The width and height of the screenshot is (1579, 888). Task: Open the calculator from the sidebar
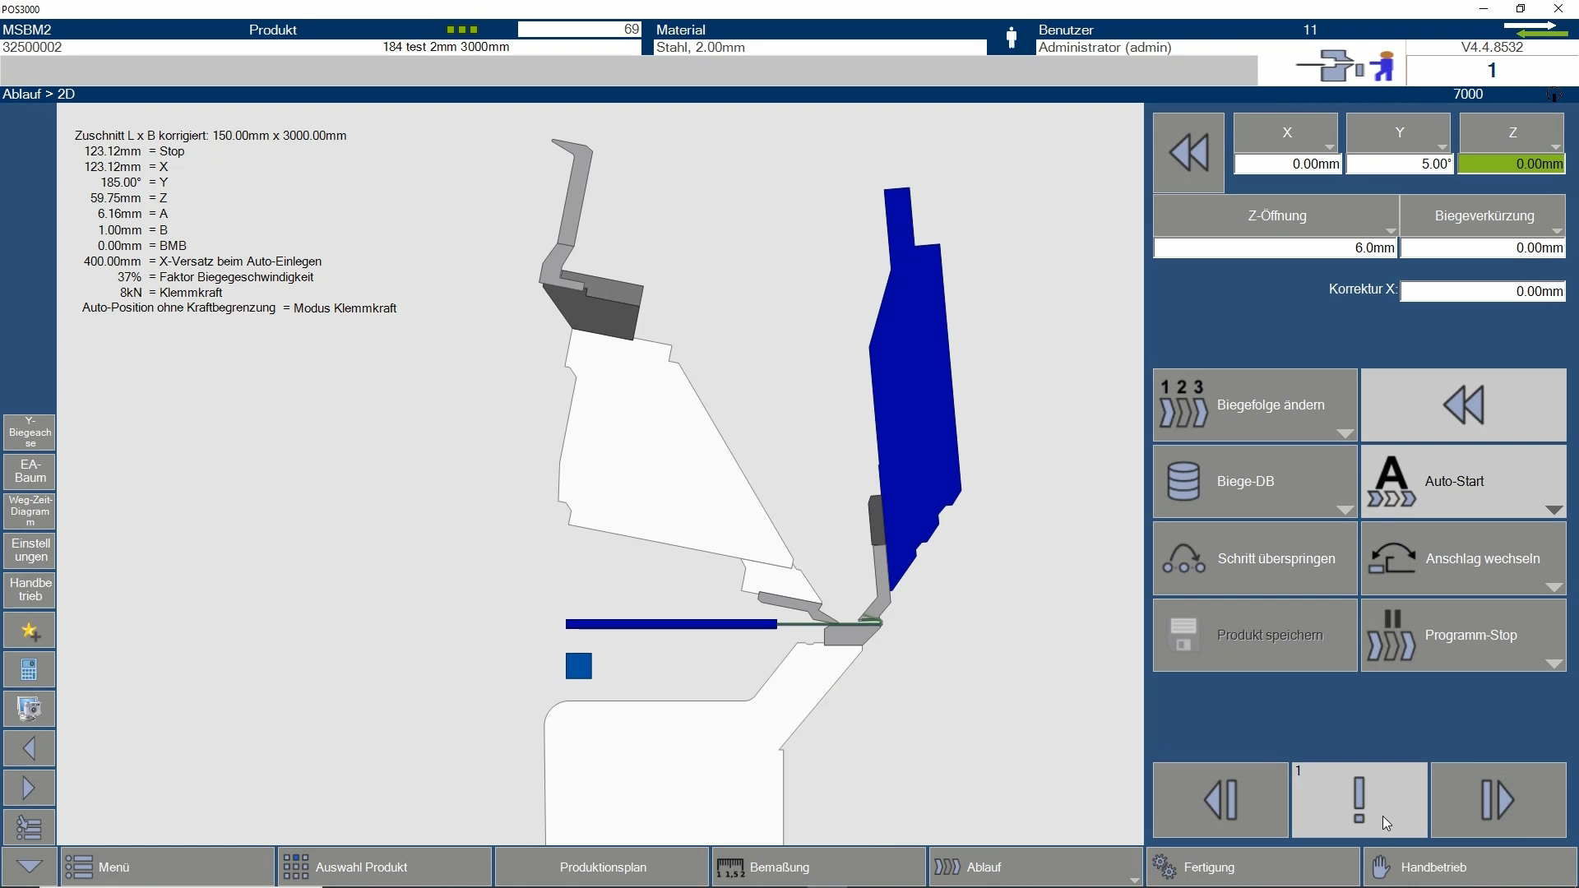click(30, 670)
